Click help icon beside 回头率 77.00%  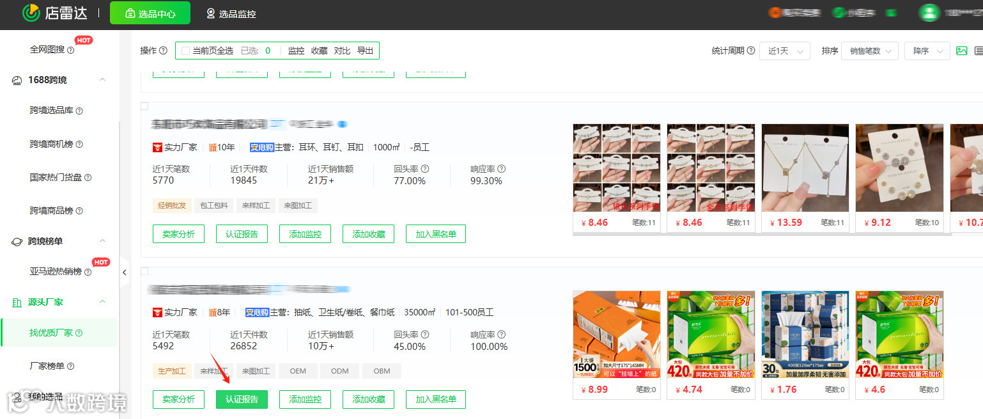point(424,169)
